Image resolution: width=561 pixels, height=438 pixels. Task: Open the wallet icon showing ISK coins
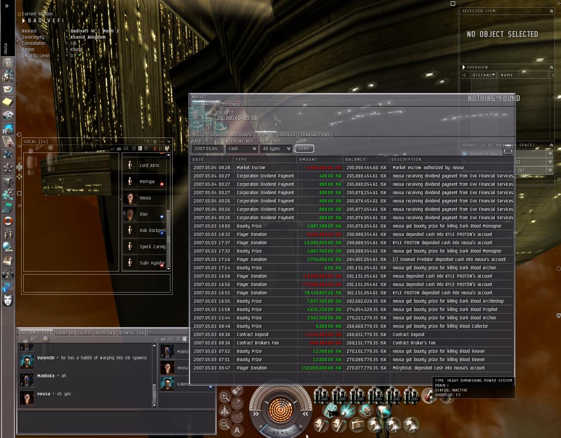(x=8, y=195)
